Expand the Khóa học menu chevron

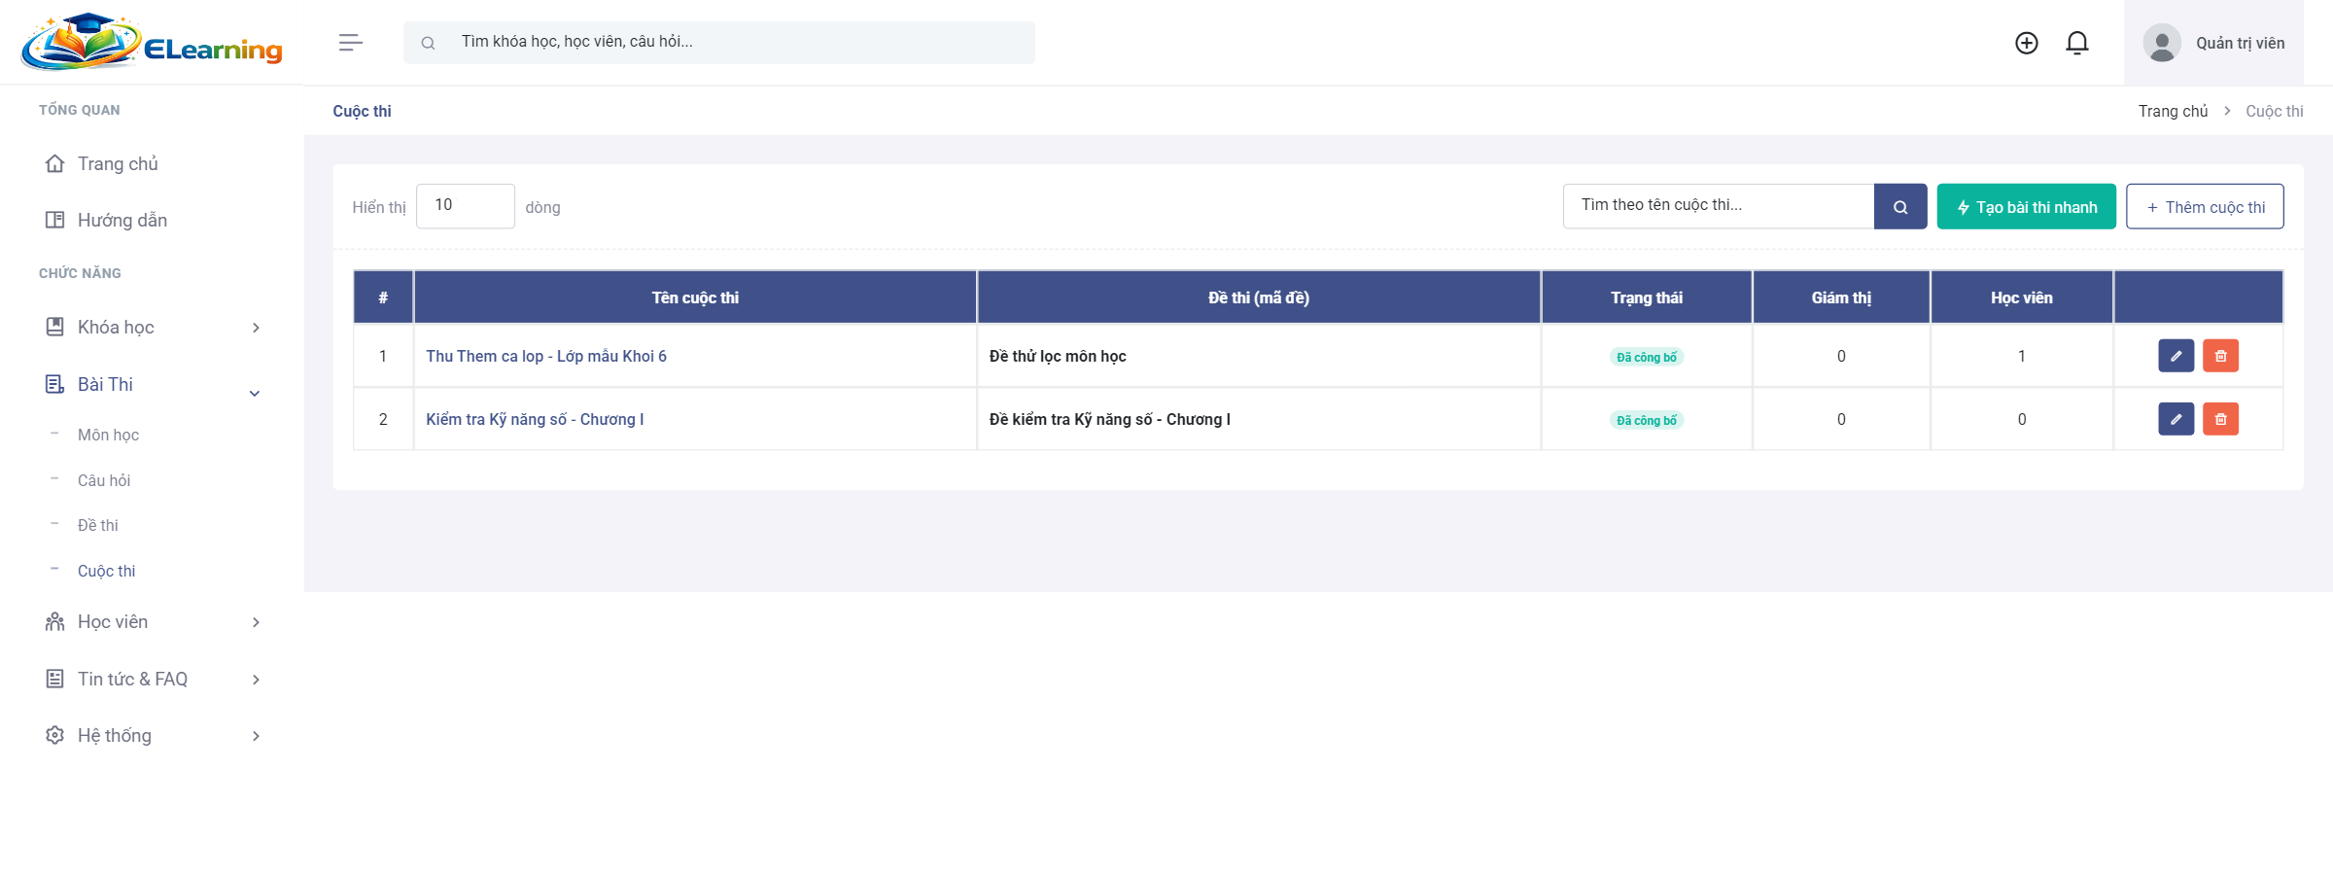pos(256,328)
